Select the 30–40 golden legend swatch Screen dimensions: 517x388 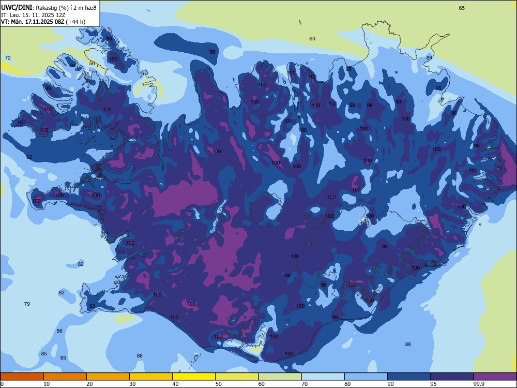pyautogui.click(x=151, y=377)
